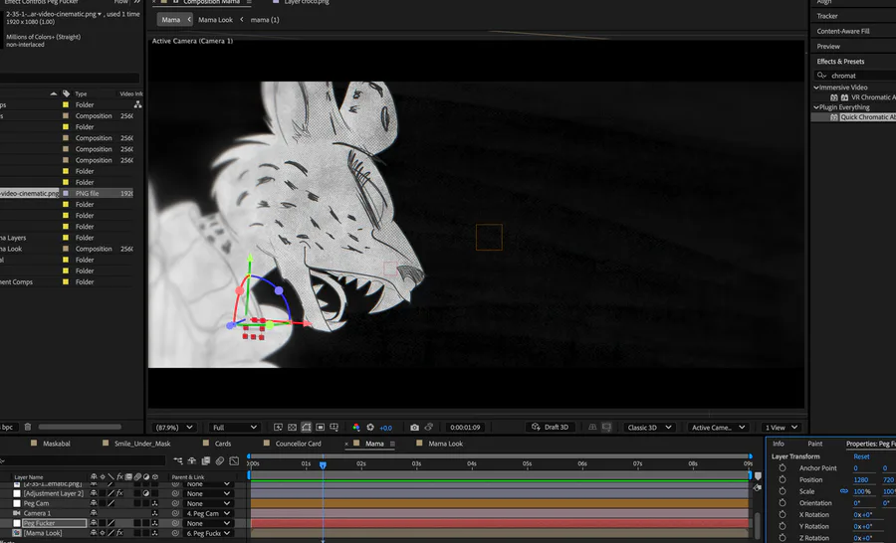Toggle 3D layer switch for Camera 1

pyautogui.click(x=154, y=513)
